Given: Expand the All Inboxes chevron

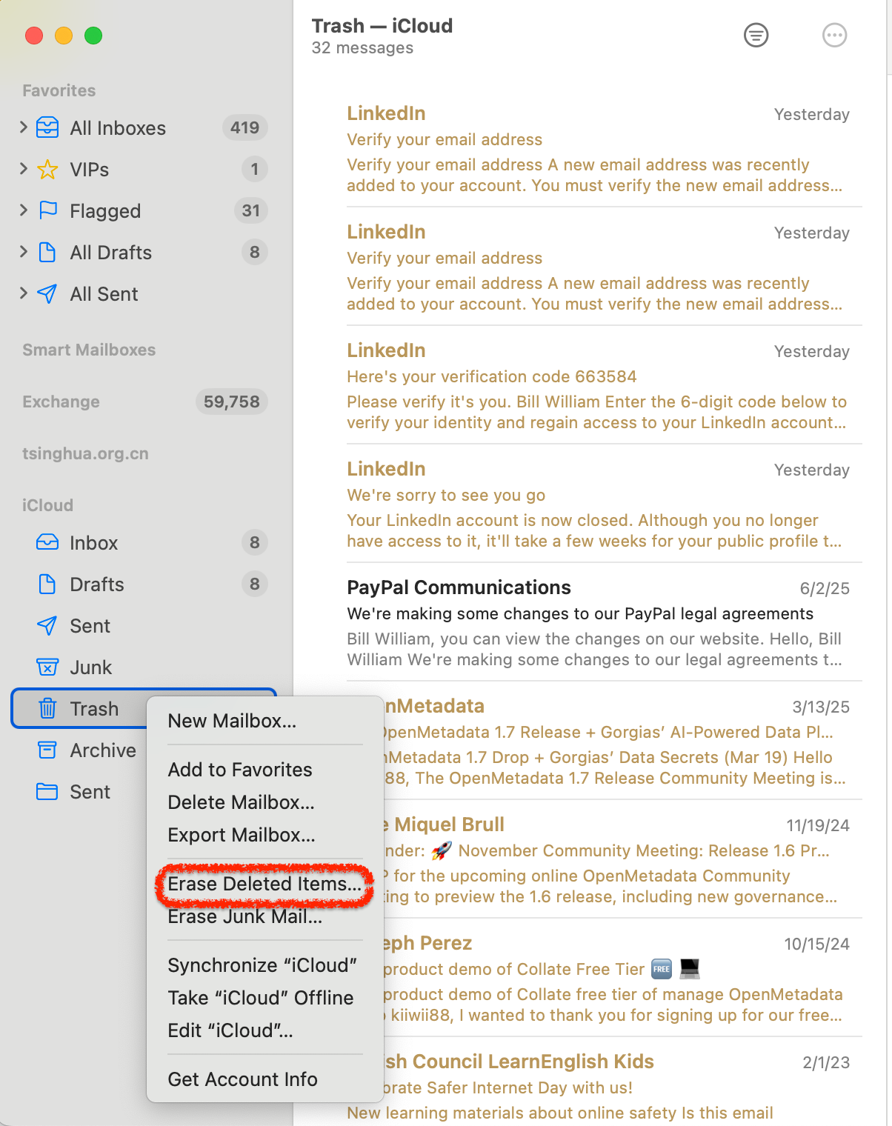Looking at the screenshot, I should tap(24, 127).
